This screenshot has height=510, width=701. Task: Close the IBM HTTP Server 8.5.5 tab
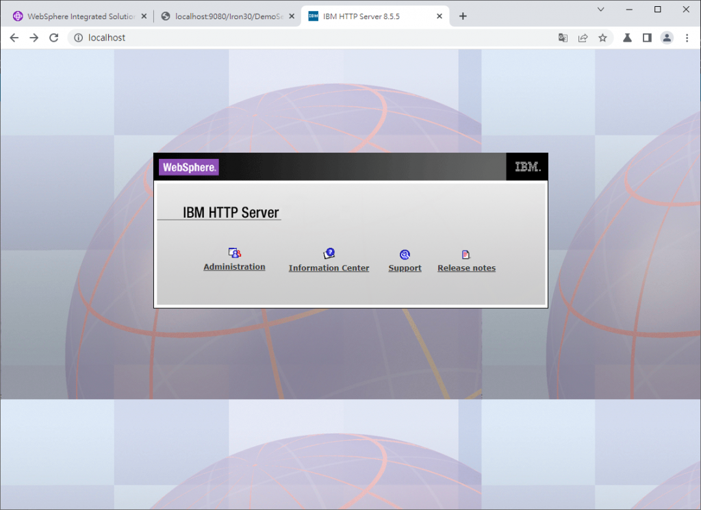[439, 16]
